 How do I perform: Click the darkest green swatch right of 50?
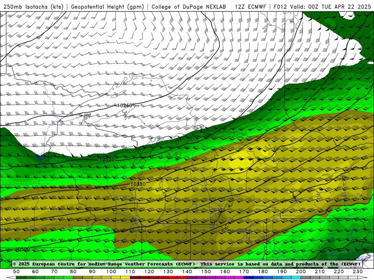21,278
